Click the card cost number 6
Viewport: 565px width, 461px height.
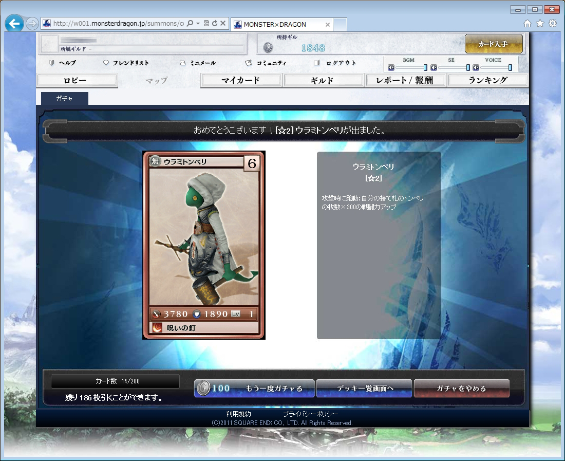(x=252, y=163)
